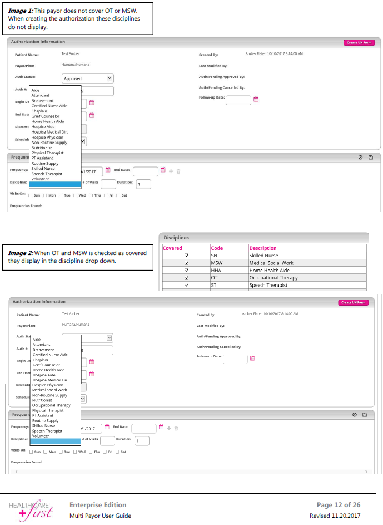This screenshot has height=525, width=383.
Task: Click horizontal scrollbar beneath Image 2 frequency panel
Action: click(191, 472)
